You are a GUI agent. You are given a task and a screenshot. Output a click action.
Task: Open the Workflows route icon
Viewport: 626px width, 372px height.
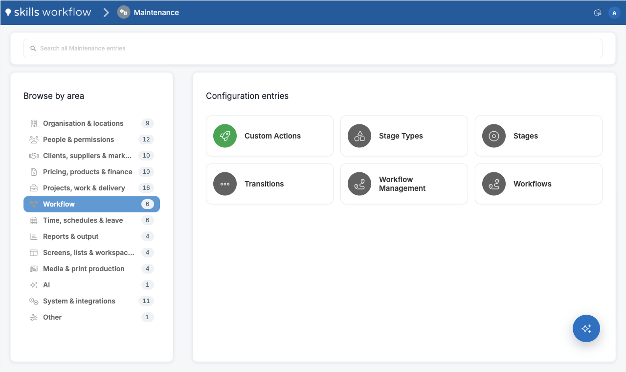click(x=494, y=184)
